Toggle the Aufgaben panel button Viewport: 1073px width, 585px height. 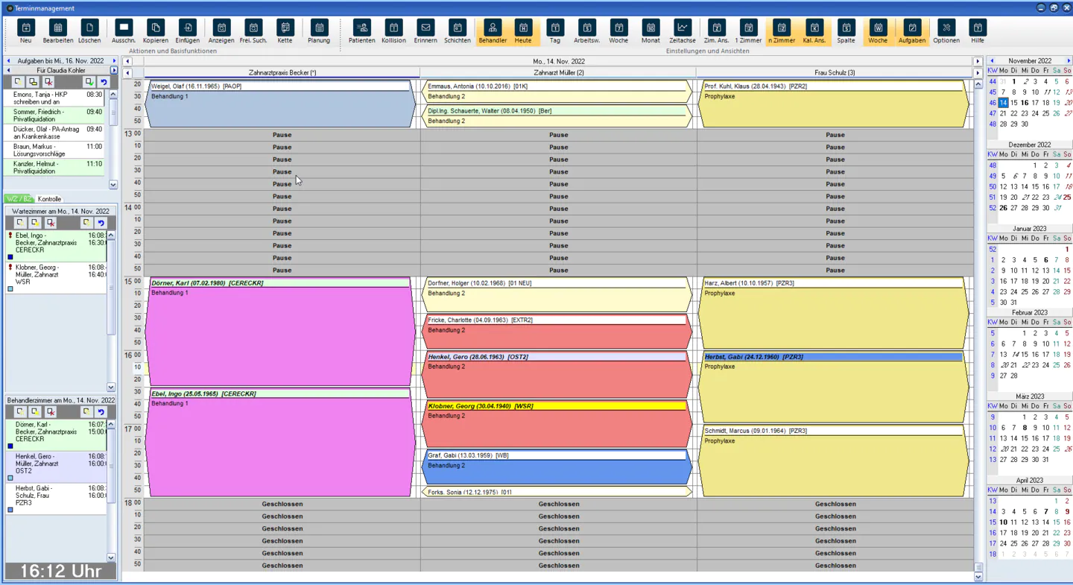pos(911,31)
